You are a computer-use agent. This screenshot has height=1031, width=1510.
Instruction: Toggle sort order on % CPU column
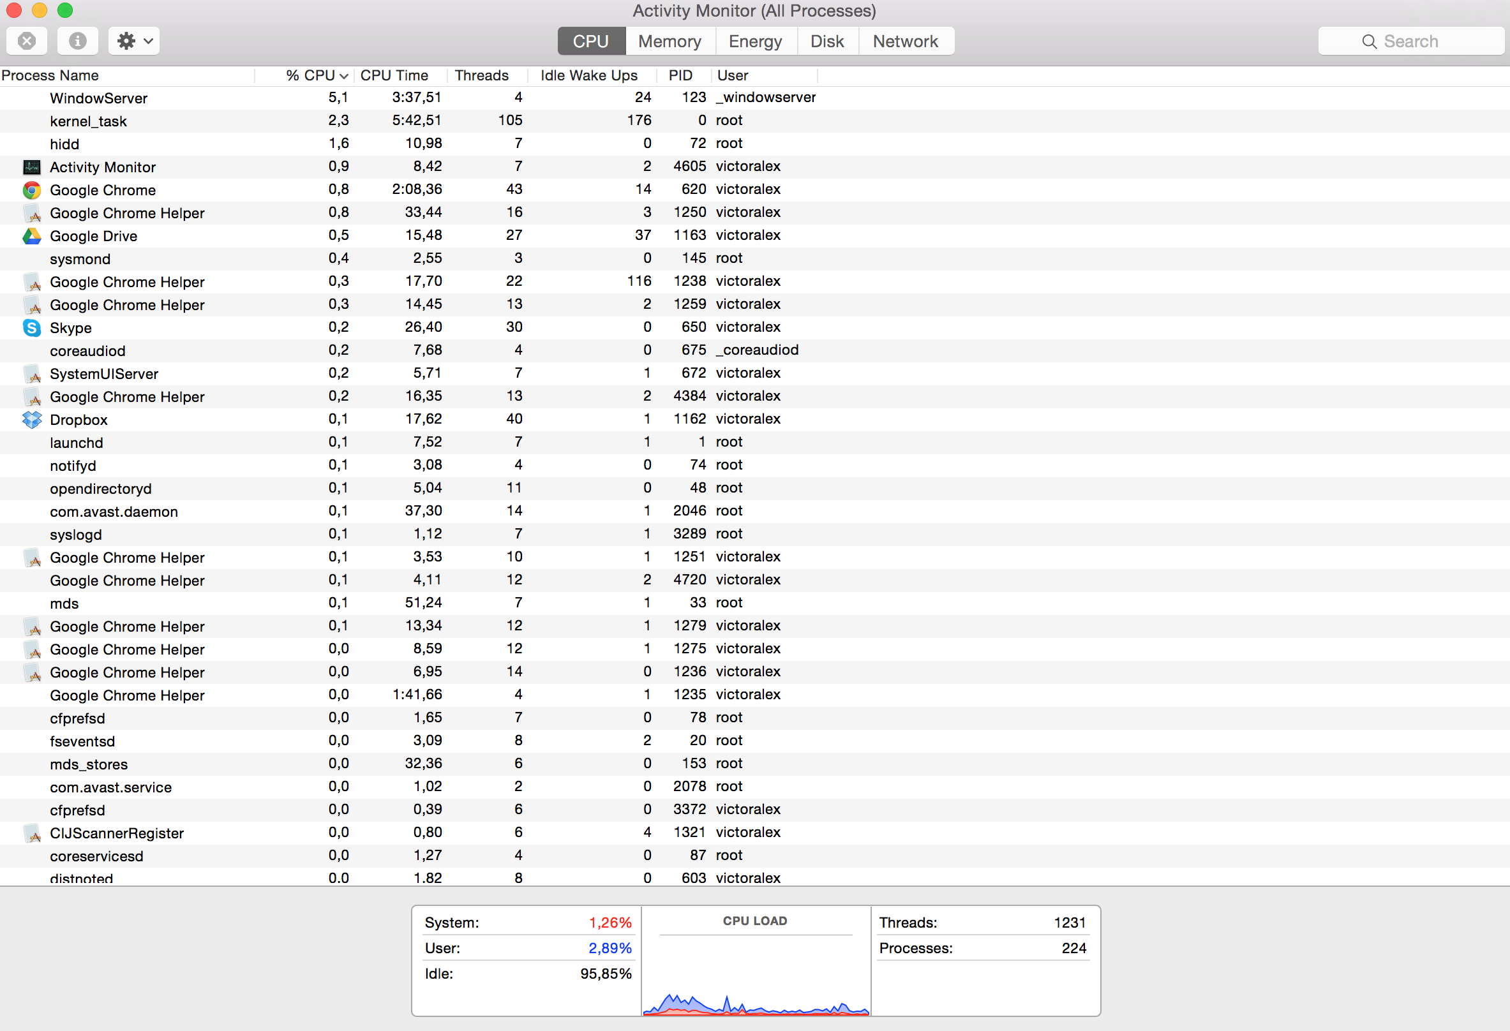click(x=317, y=76)
